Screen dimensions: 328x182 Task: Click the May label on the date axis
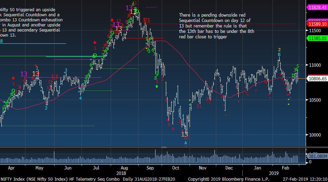click(39, 168)
